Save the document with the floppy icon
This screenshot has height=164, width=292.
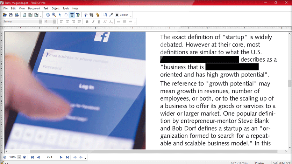[x=10, y=15]
